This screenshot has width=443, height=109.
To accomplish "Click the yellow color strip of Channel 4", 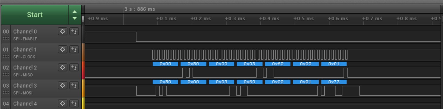I will pyautogui.click(x=83, y=103).
